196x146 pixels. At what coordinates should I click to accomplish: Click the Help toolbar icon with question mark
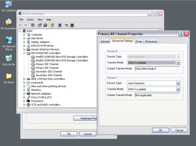[52, 25]
